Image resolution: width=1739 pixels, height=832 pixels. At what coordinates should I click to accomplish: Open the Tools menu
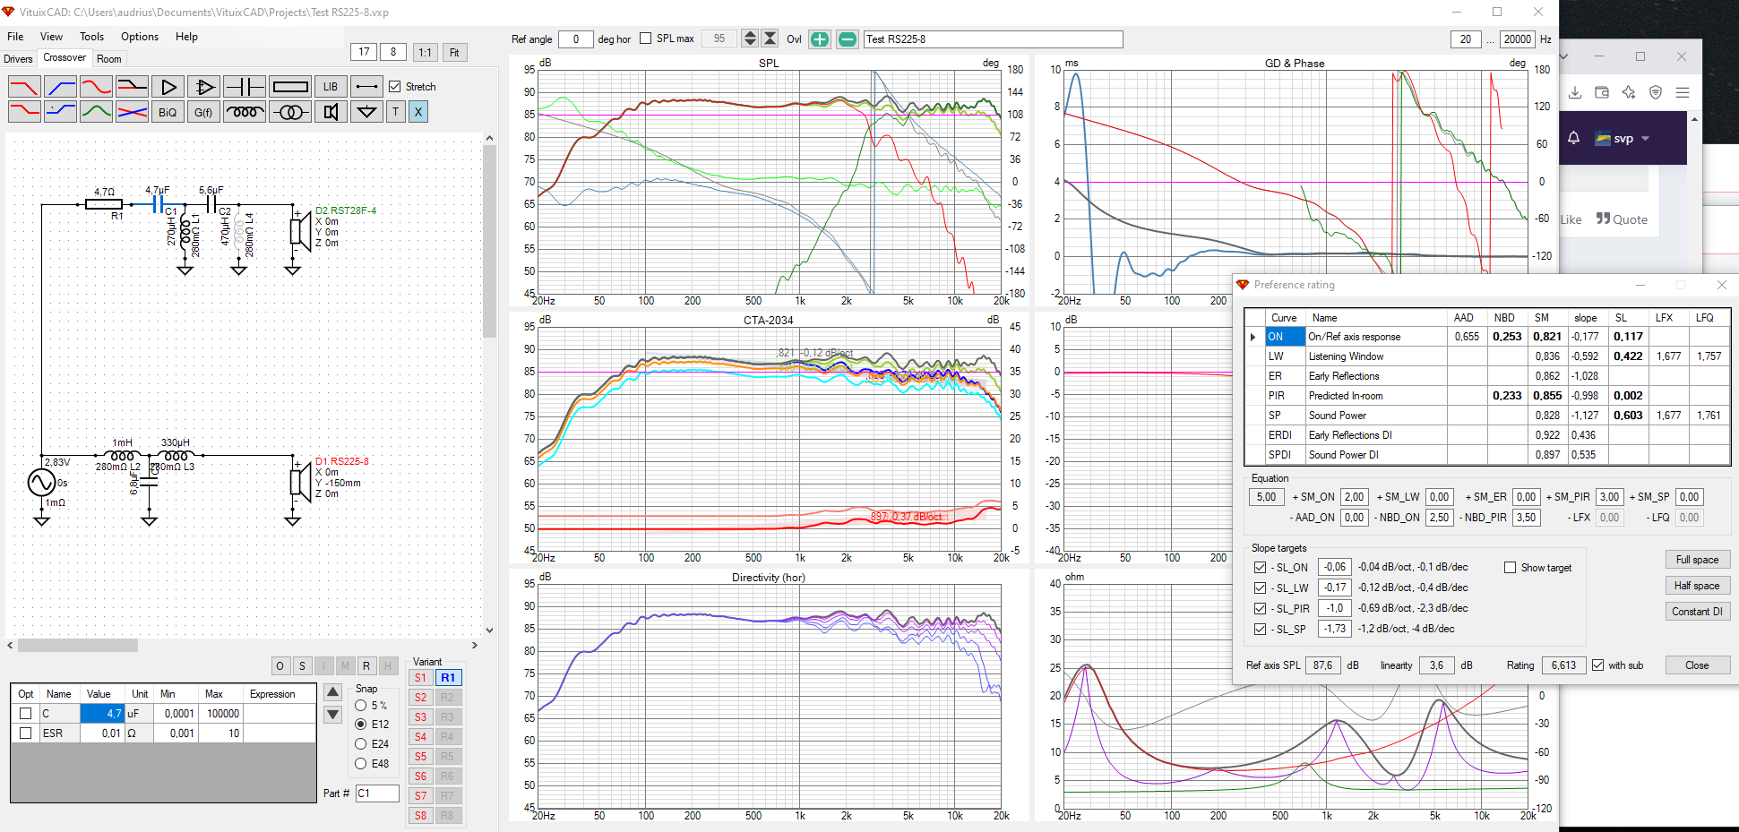[91, 37]
